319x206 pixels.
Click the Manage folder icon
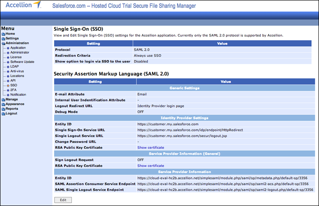[x=3, y=99]
